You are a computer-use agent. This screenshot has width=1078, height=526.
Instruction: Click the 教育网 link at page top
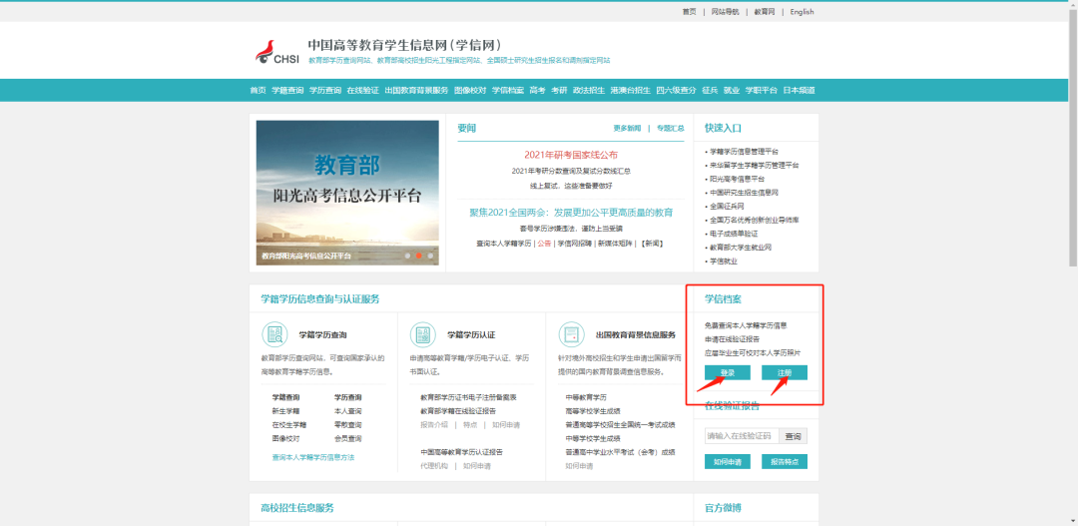pyautogui.click(x=765, y=12)
